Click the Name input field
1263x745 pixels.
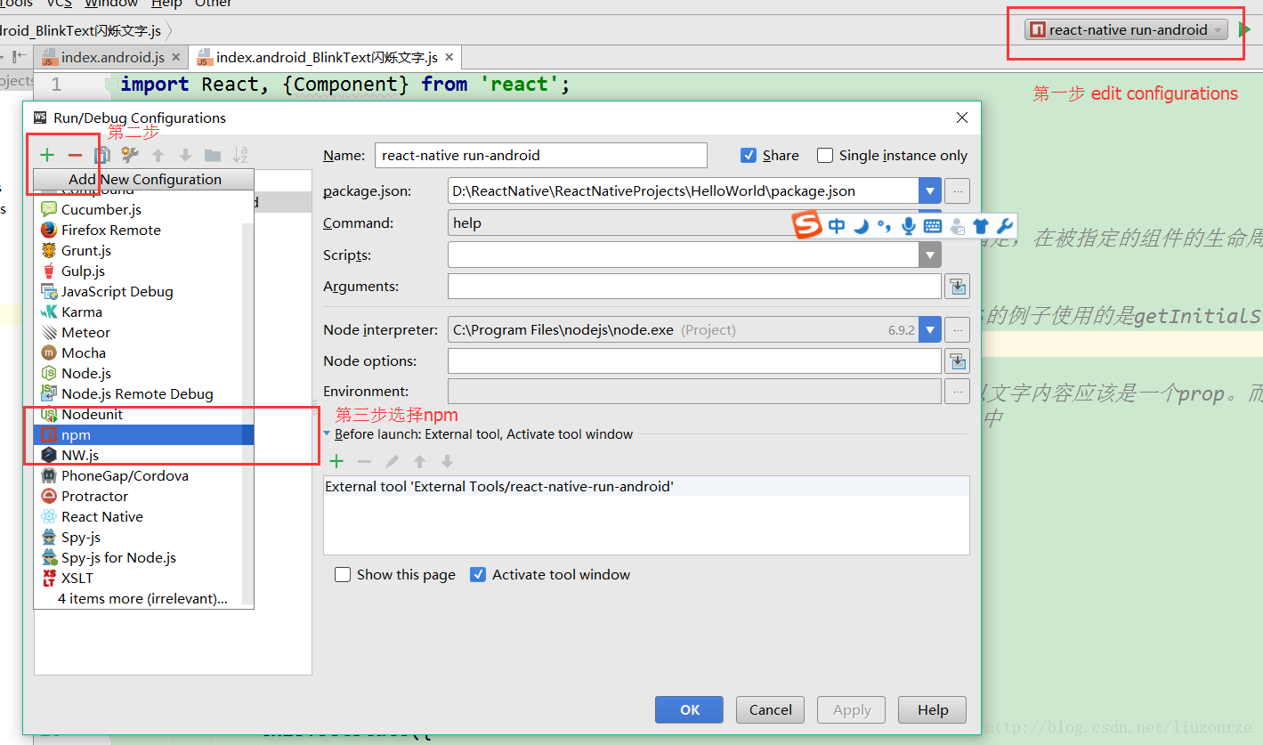pos(541,155)
